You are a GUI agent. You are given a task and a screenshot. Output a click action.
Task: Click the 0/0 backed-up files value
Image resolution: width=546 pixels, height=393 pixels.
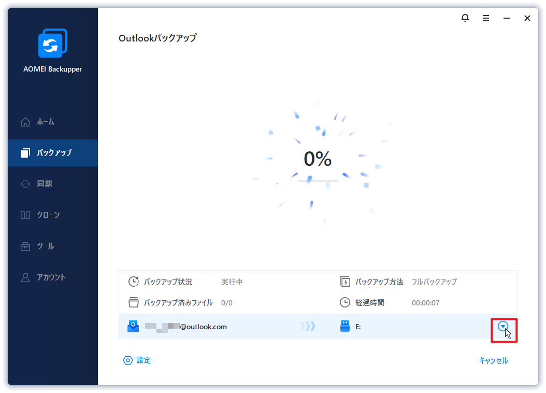click(227, 303)
